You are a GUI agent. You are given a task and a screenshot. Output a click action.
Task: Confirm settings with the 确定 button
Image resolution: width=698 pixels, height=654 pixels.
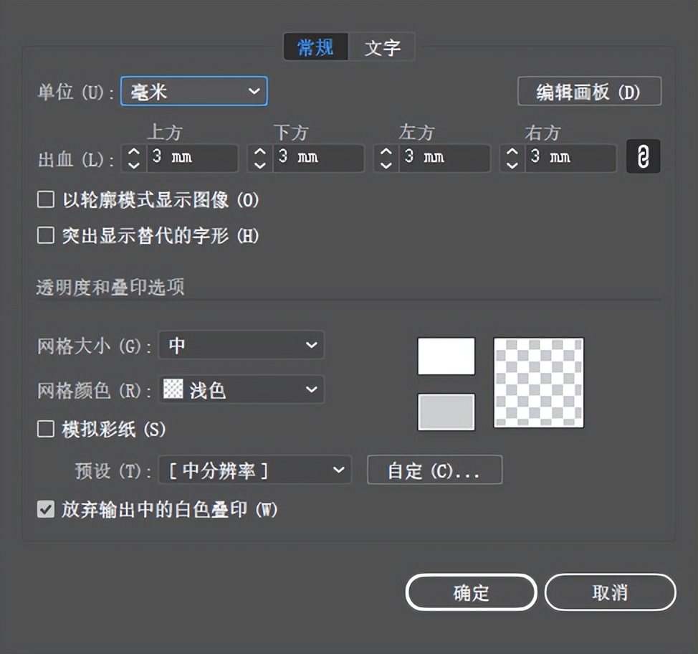(470, 592)
